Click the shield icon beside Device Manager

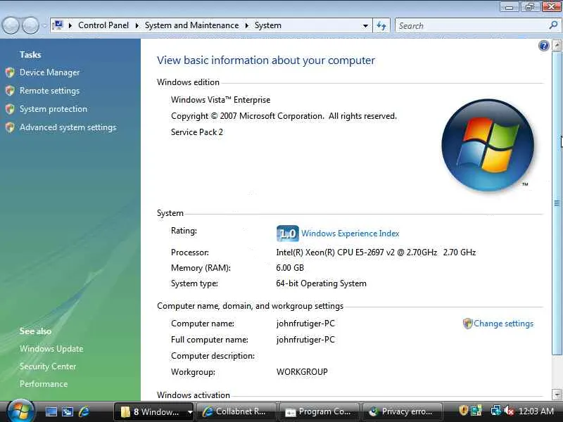[x=10, y=72]
